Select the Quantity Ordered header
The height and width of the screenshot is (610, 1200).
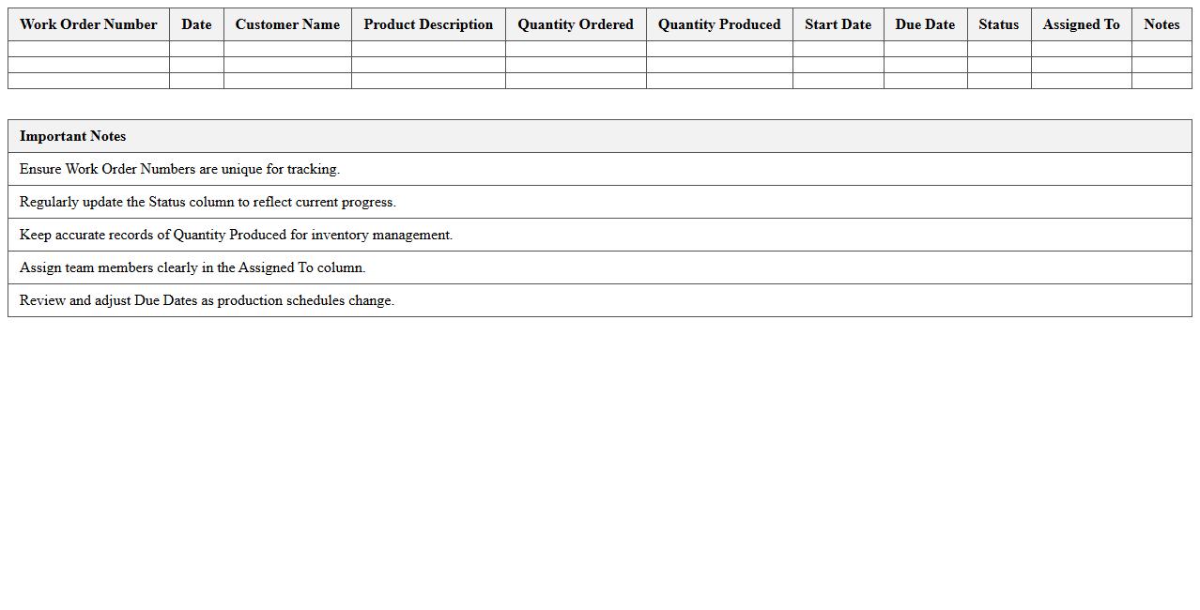575,24
